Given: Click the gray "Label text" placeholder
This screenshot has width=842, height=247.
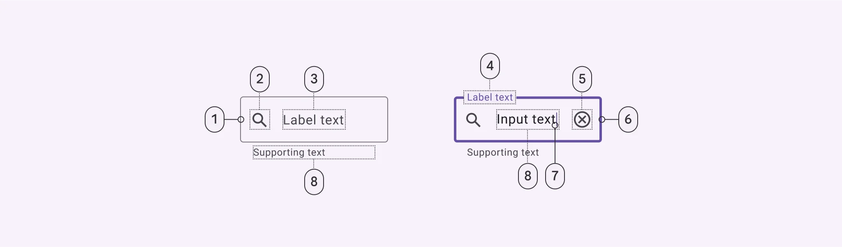Looking at the screenshot, I should 313,120.
